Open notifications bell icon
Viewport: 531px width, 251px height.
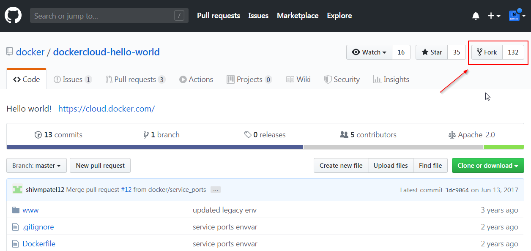click(476, 16)
